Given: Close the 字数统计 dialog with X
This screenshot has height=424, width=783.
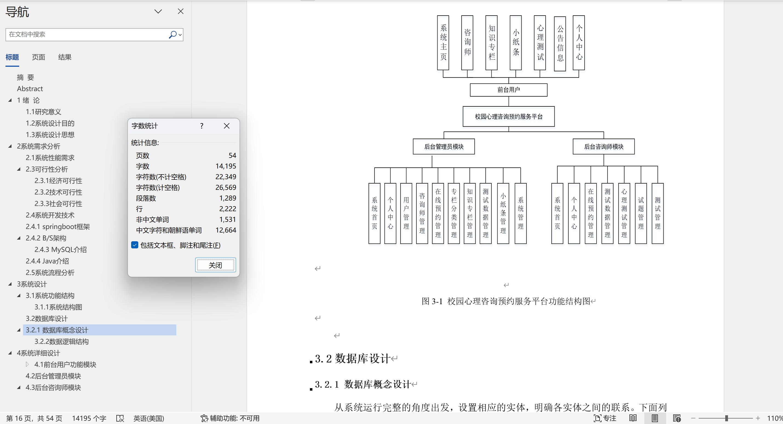Looking at the screenshot, I should click(x=227, y=126).
